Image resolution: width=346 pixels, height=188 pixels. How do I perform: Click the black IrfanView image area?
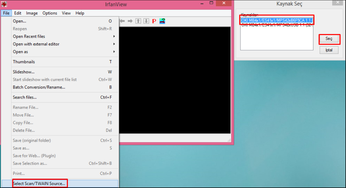tap(175, 80)
